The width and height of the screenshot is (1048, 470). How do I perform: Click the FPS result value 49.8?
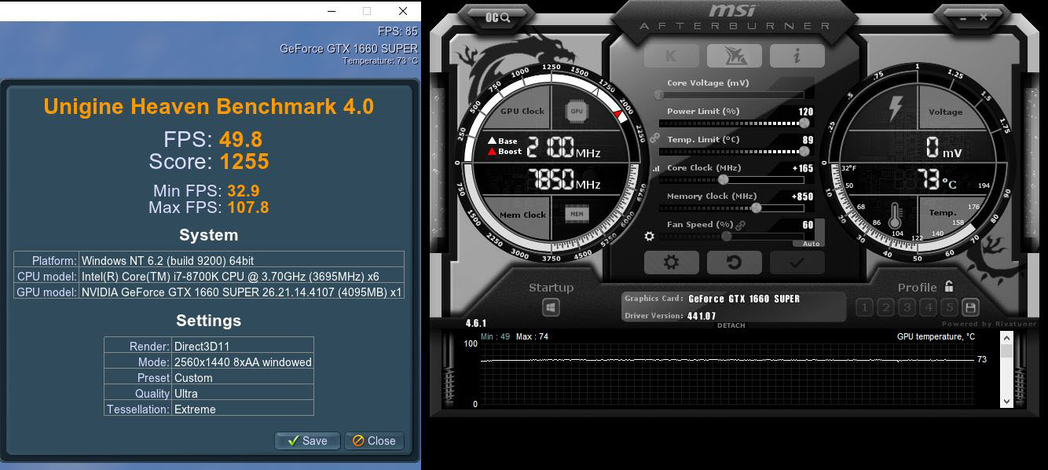click(240, 139)
